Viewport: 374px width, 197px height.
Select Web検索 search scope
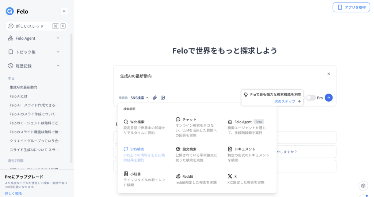pyautogui.click(x=144, y=127)
